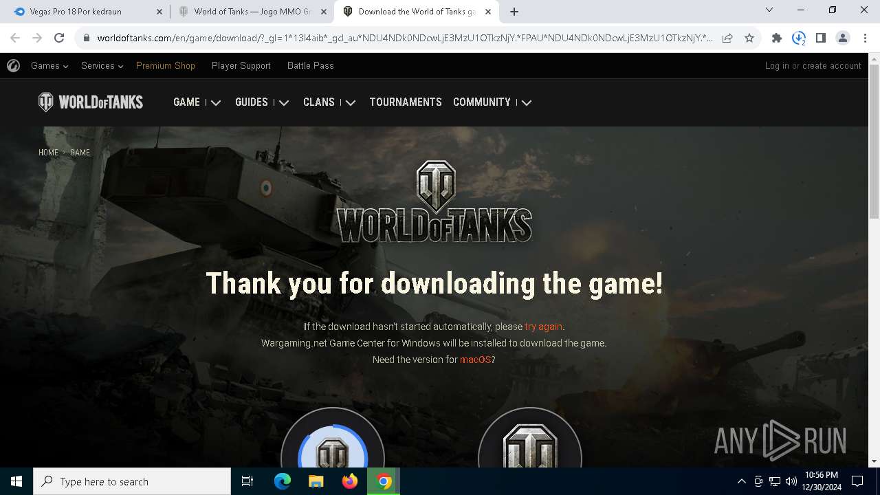Click the macOS version link

476,360
